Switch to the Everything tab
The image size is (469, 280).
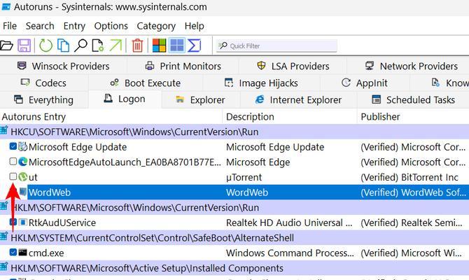[43, 100]
